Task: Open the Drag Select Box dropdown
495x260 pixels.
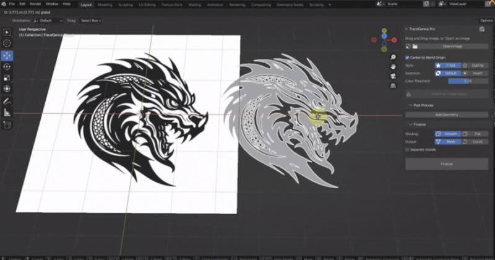Action: point(91,20)
